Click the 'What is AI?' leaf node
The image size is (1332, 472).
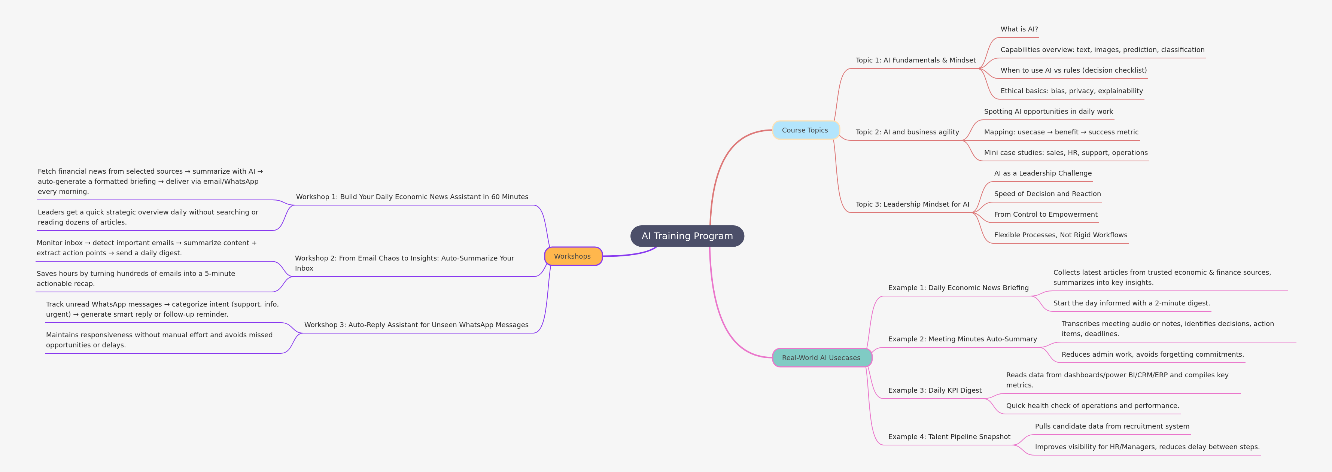tap(1018, 29)
